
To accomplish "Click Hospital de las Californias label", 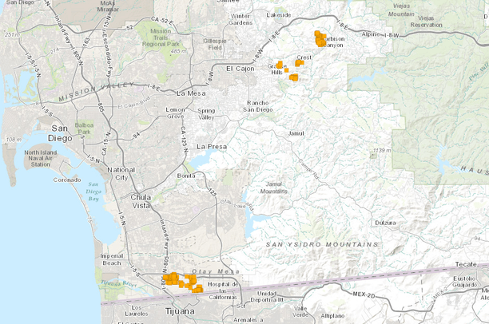I will point(223,290).
